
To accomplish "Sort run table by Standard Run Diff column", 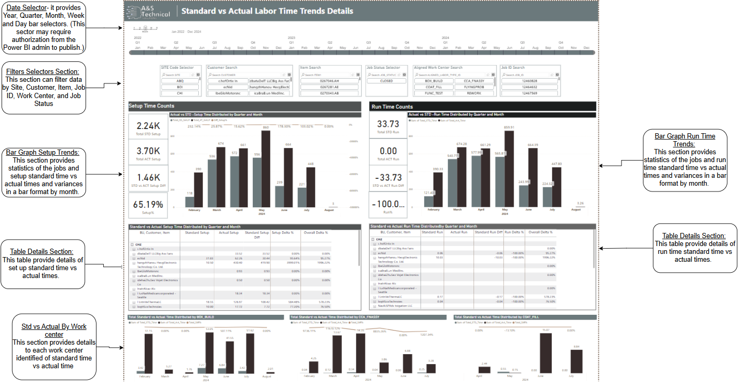I will (489, 231).
